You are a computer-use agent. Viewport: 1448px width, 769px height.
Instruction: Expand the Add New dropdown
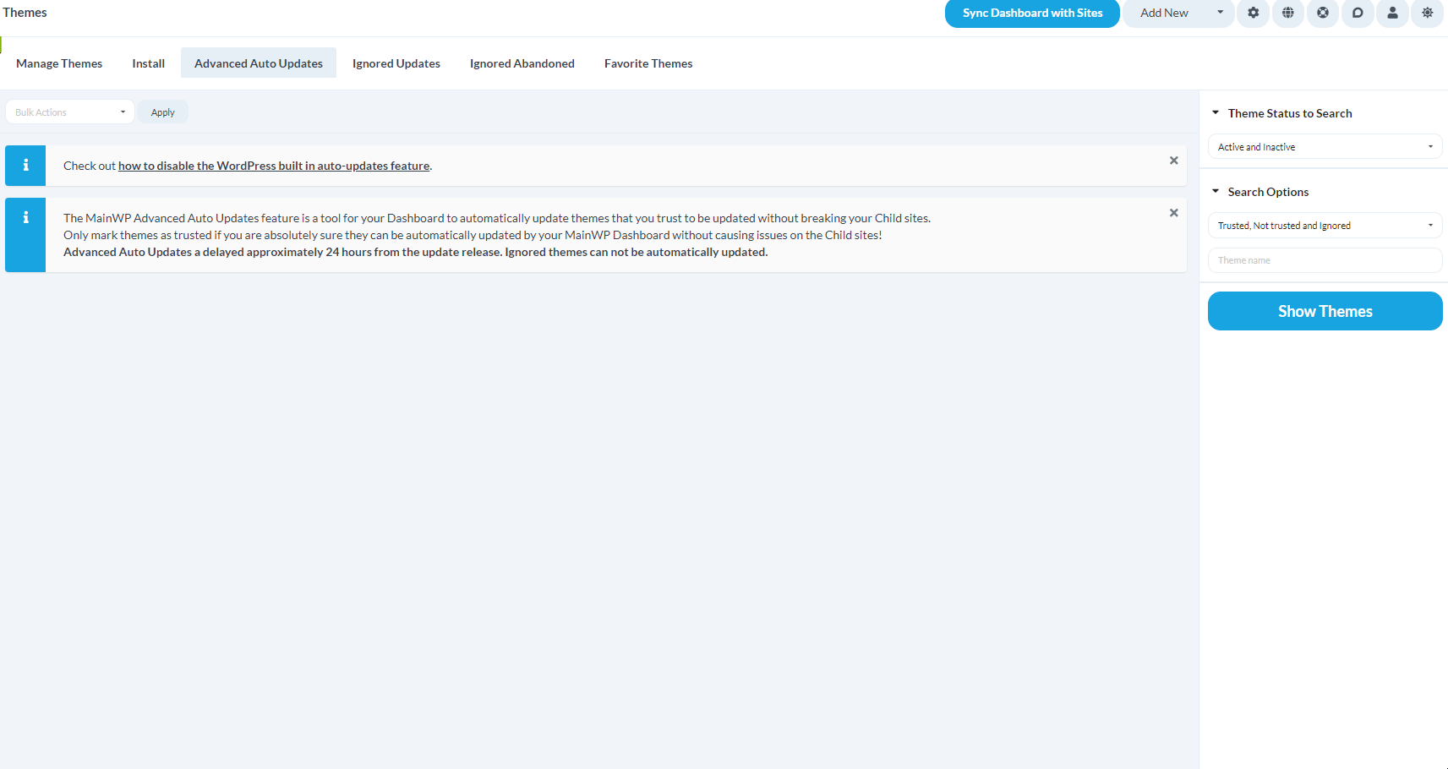[x=1220, y=13]
